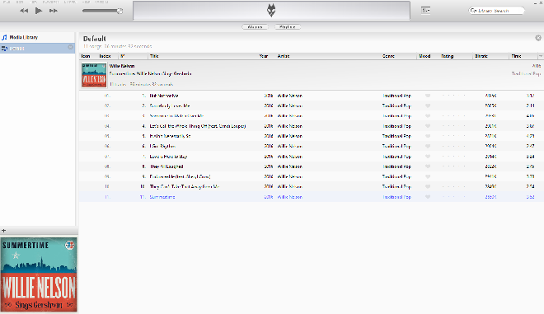Toggle heart for Somebody Loves Me
Viewport: 544px width, 314px height.
(428, 105)
